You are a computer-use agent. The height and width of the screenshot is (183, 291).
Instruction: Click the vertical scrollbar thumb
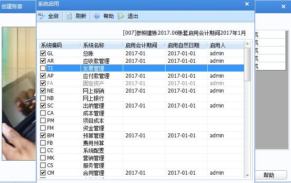click(247, 65)
